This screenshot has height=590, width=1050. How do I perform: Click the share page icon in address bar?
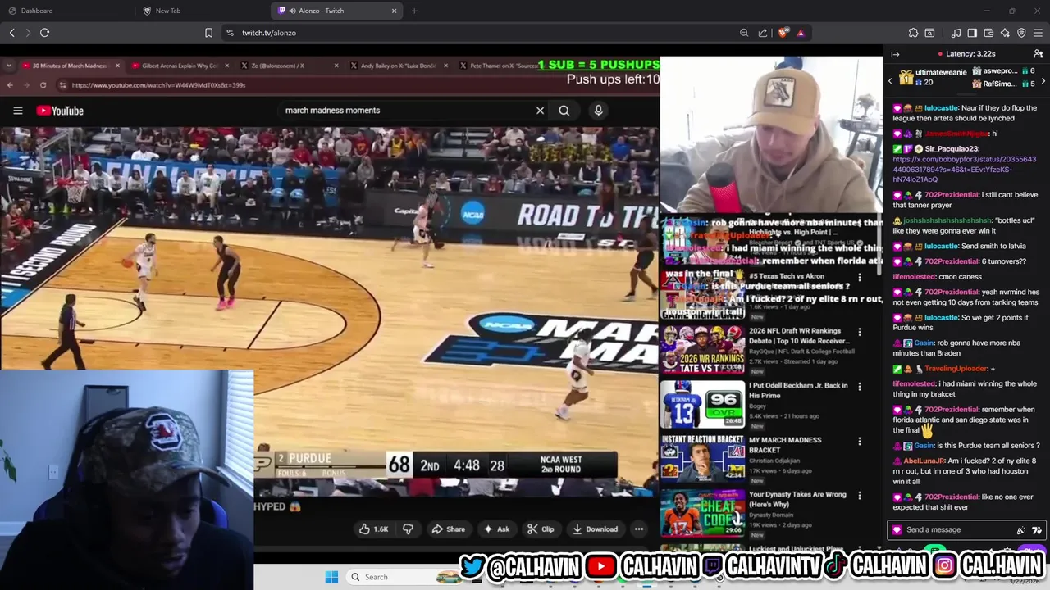pos(763,33)
